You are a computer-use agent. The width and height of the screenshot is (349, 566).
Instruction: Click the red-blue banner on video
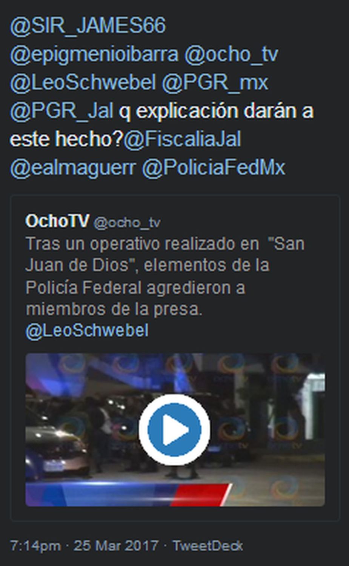tap(128, 495)
